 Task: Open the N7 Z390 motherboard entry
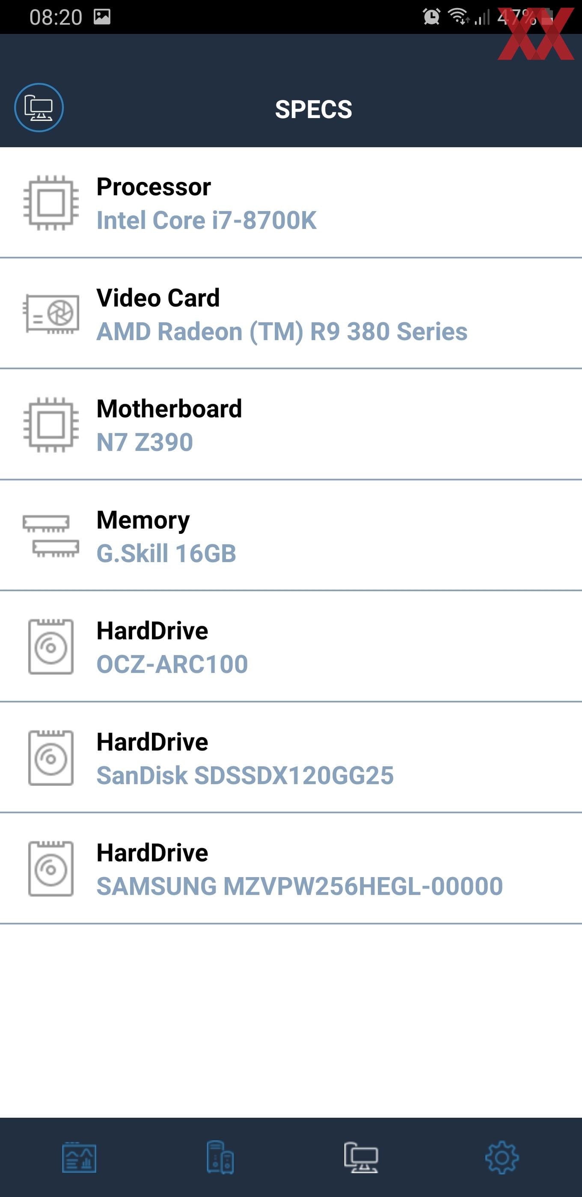click(291, 424)
